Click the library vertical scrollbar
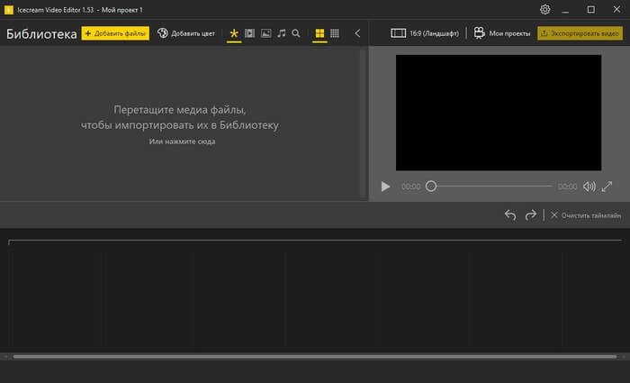This screenshot has height=383, width=630. pyautogui.click(x=363, y=123)
